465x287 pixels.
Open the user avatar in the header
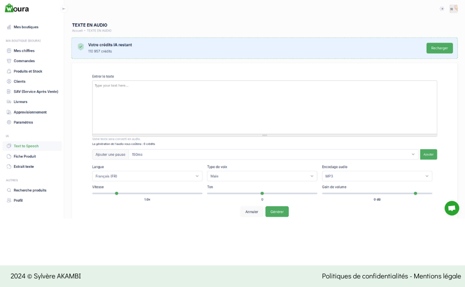click(453, 9)
